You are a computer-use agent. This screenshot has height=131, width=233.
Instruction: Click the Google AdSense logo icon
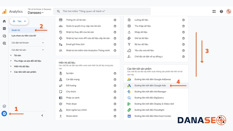click(x=129, y=79)
